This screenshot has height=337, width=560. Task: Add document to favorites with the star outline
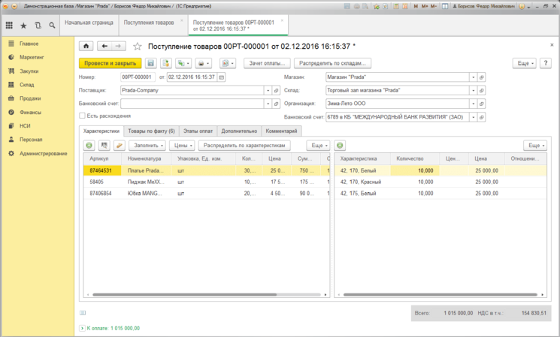coord(137,47)
